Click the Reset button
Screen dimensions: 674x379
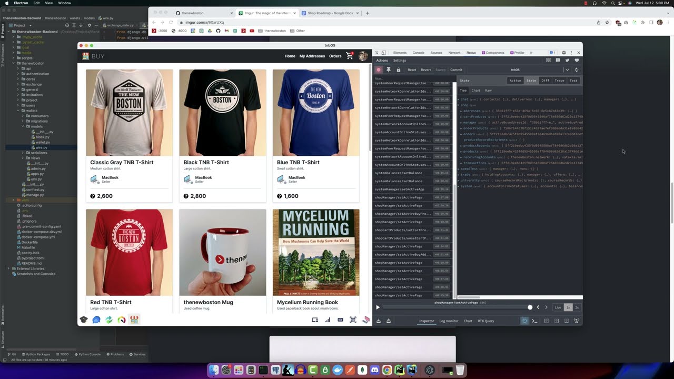[412, 69]
